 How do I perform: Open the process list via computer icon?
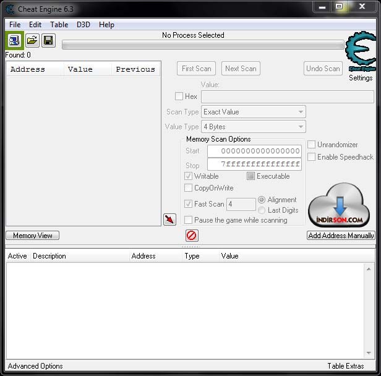[14, 41]
